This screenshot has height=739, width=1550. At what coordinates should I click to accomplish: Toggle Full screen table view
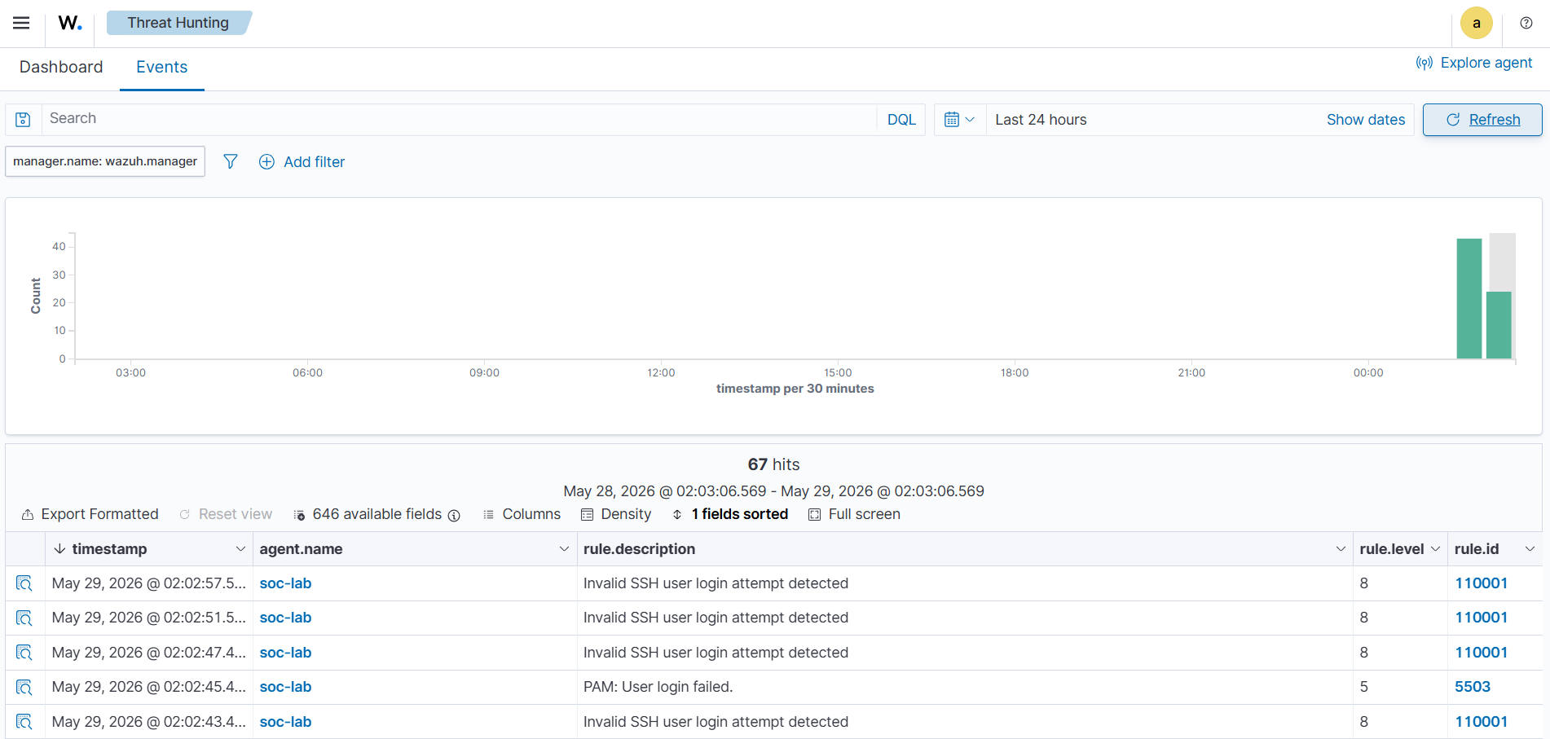[854, 514]
